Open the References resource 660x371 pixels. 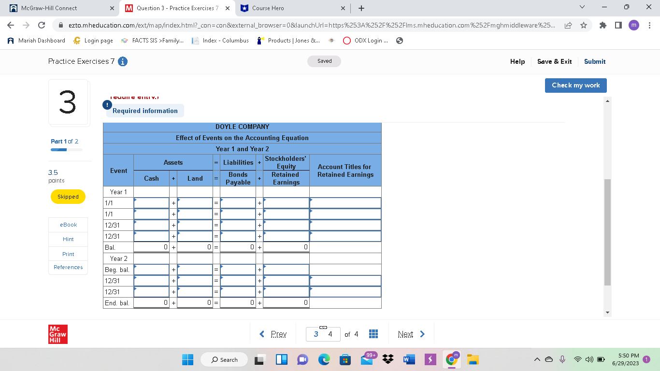click(68, 267)
